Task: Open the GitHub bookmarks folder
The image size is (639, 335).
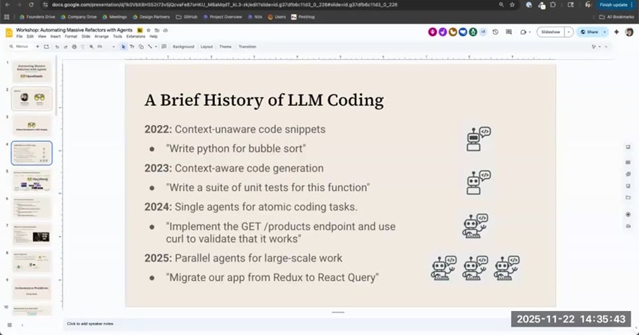Action: pos(186,17)
